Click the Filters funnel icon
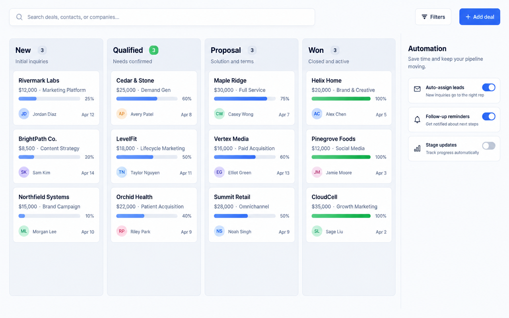 click(x=424, y=17)
